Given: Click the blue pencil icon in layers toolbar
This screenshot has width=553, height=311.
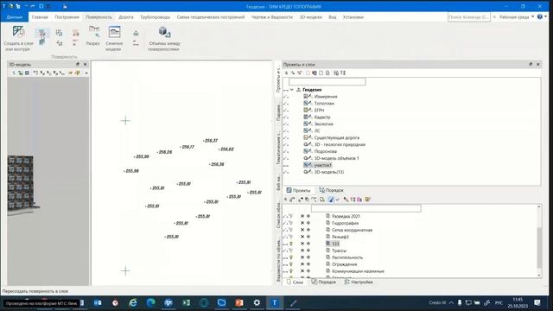Looking at the screenshot, I should (x=331, y=200).
